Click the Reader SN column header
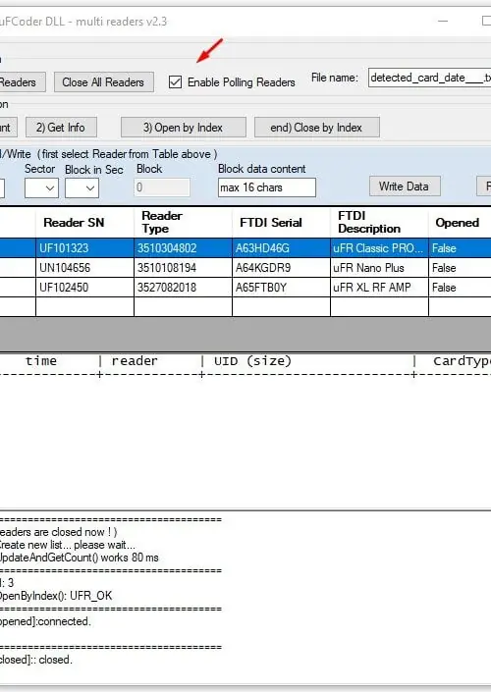The image size is (491, 692). (84, 223)
